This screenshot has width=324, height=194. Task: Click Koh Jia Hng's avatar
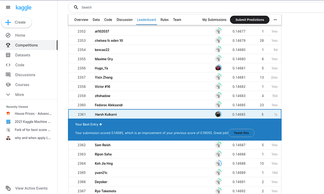tap(218, 163)
